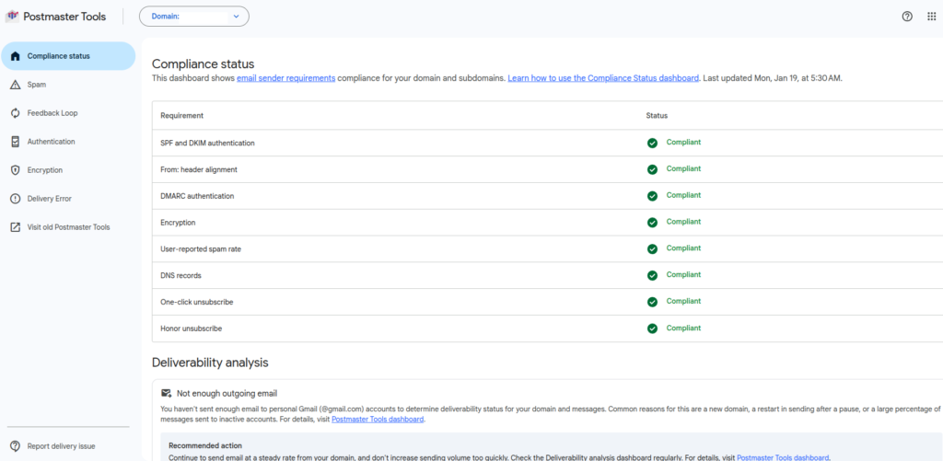Click the green check for Honor unsubscribe
This screenshot has height=461, width=943.
coord(652,328)
